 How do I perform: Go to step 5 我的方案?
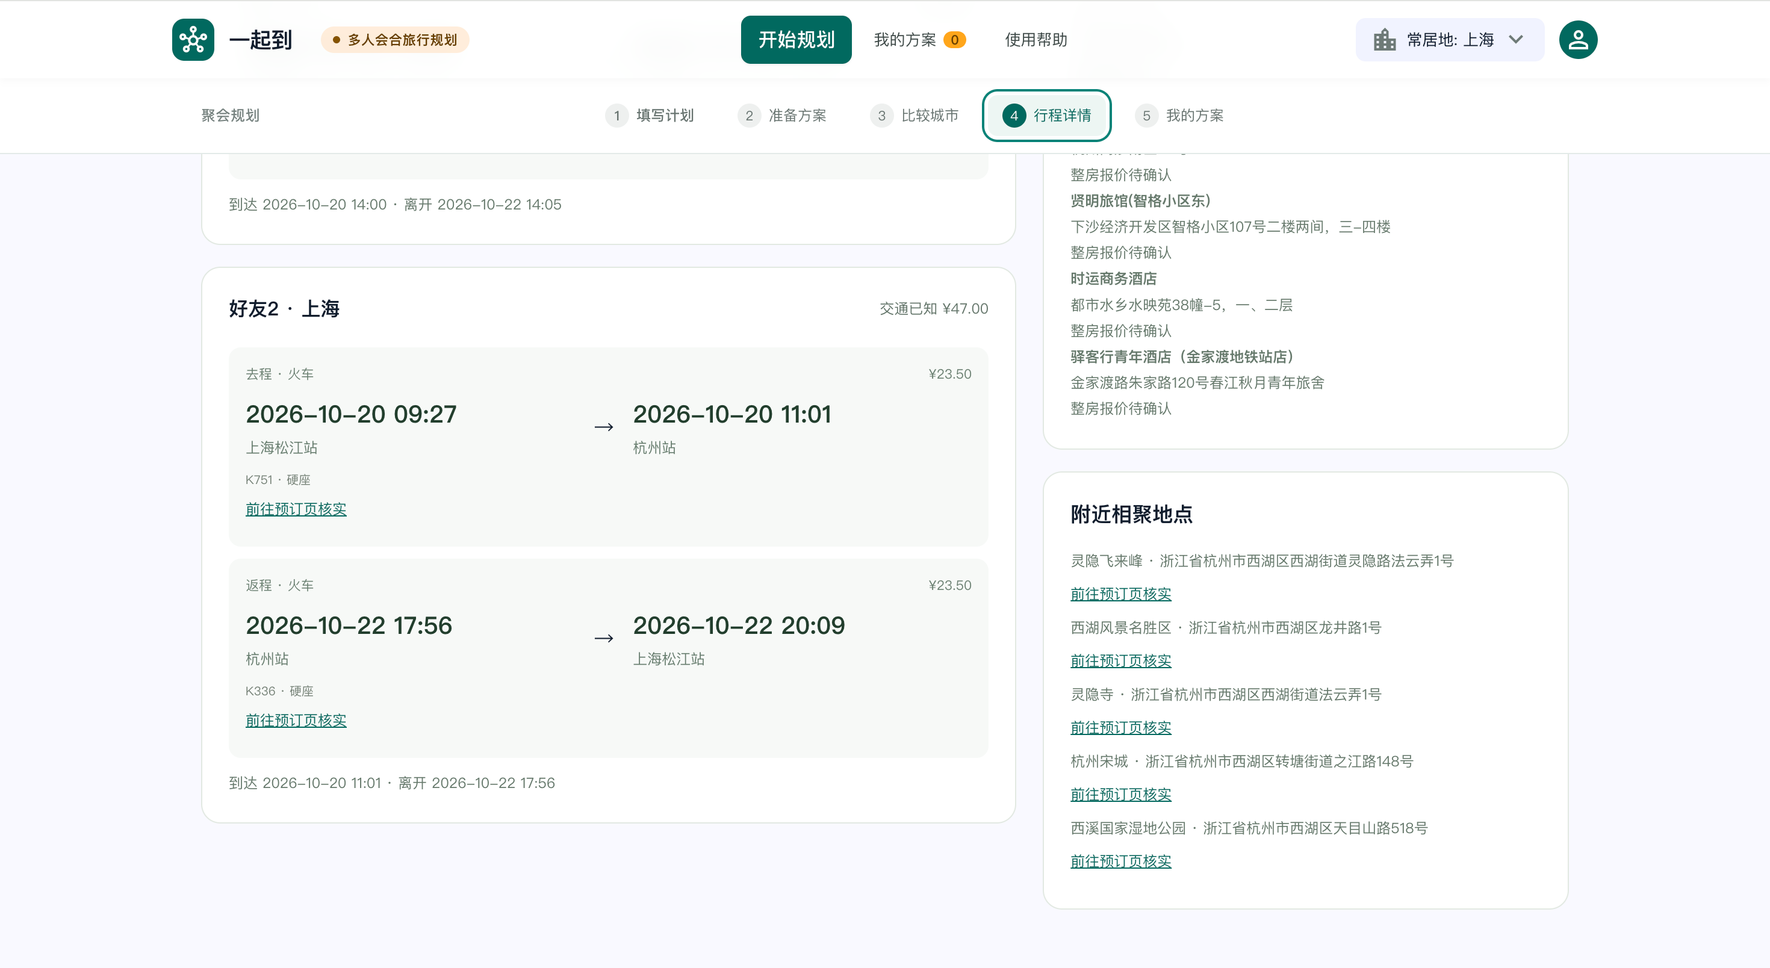coord(1180,116)
